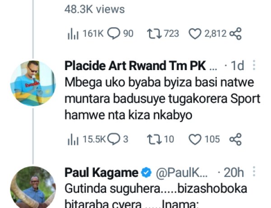Open Placide Art Rwand Tm PK profile name
271x208 pixels.
pos(140,66)
